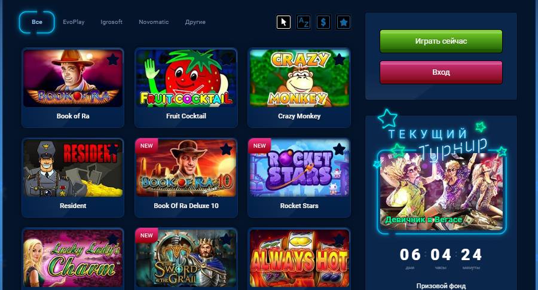The height and width of the screenshot is (290, 538).
Task: Show favorites with the star filter icon
Action: [x=343, y=22]
